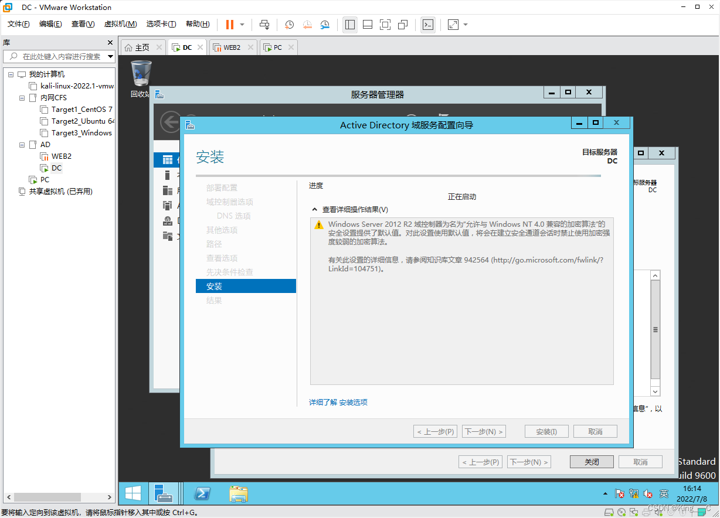The width and height of the screenshot is (720, 518).
Task: Select the PC VM in the library tree
Action: point(39,180)
